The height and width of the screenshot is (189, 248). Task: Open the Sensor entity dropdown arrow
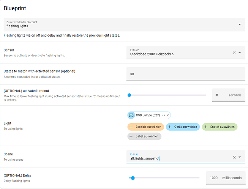[x=240, y=53]
